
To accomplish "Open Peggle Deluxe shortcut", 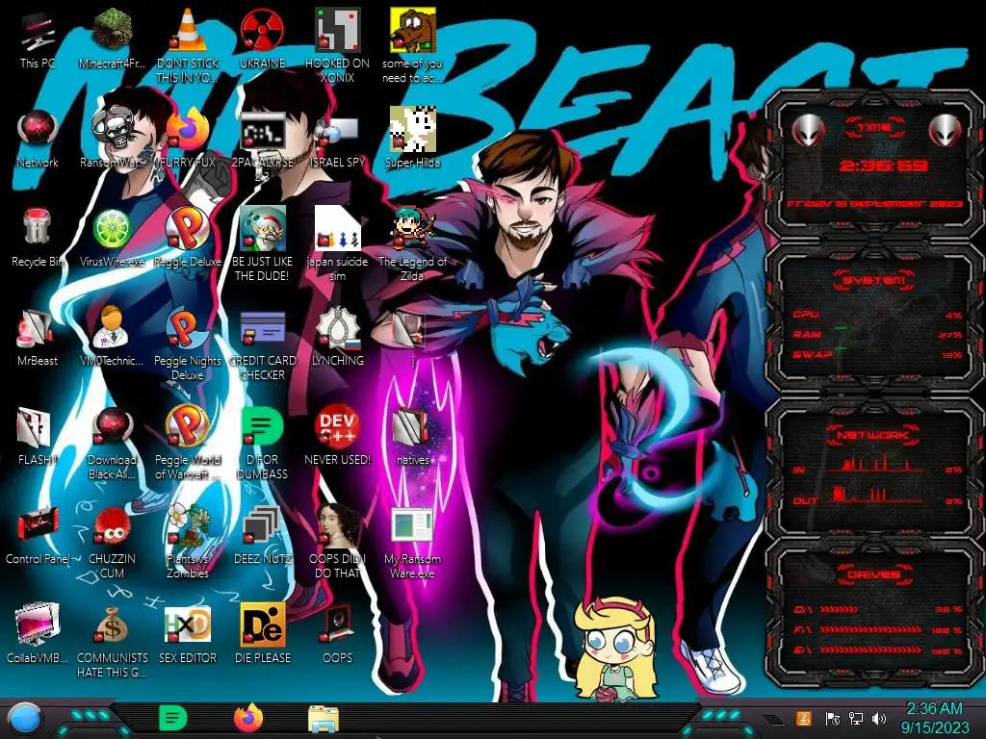I will (188, 227).
